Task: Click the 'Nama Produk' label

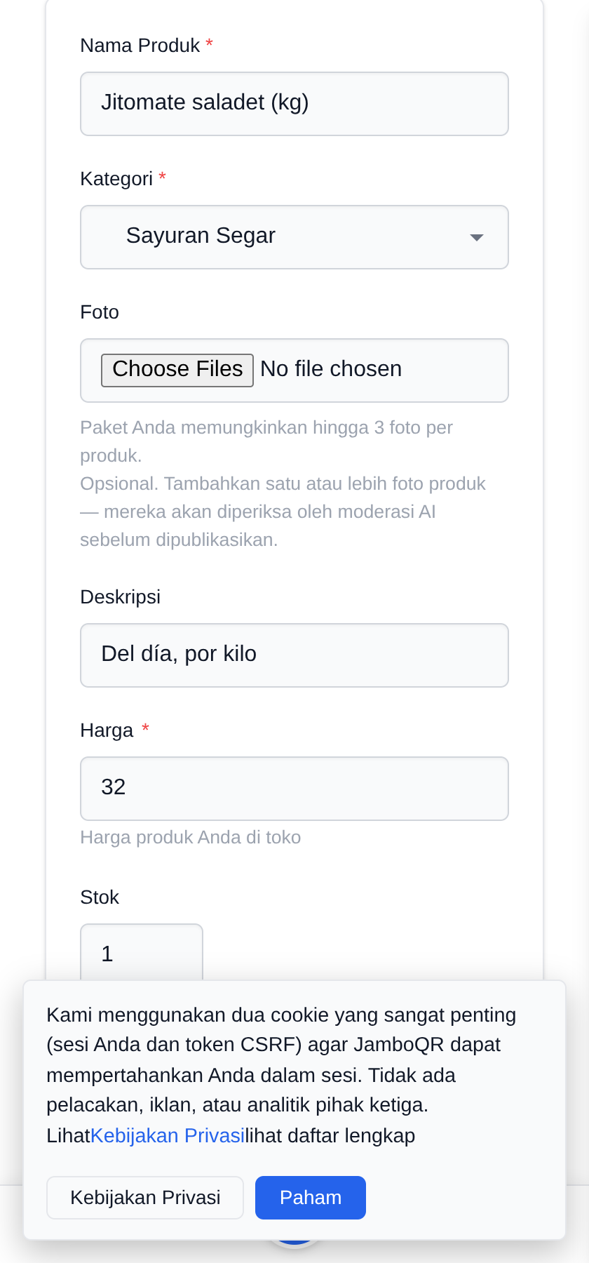Action: [140, 46]
